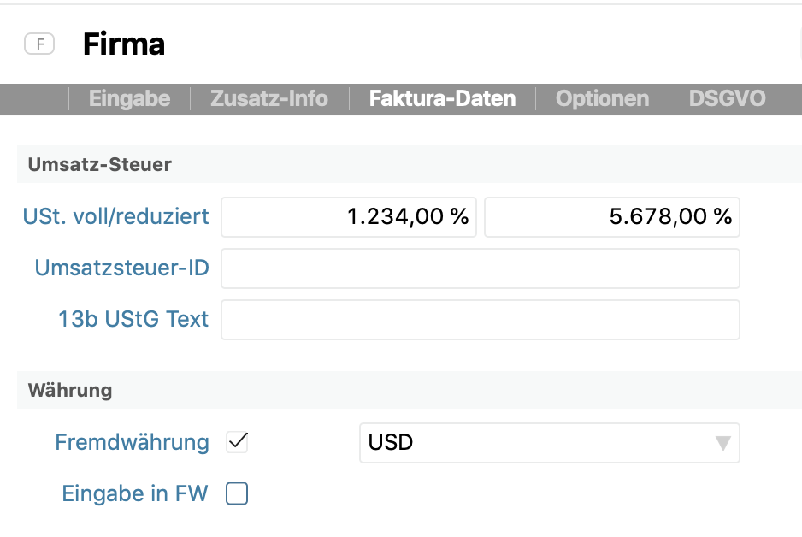The height and width of the screenshot is (537, 802).
Task: Go to the Optionen tab
Action: click(x=602, y=99)
